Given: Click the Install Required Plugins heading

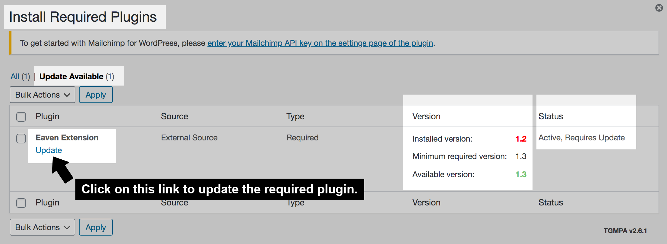Looking at the screenshot, I should point(83,17).
